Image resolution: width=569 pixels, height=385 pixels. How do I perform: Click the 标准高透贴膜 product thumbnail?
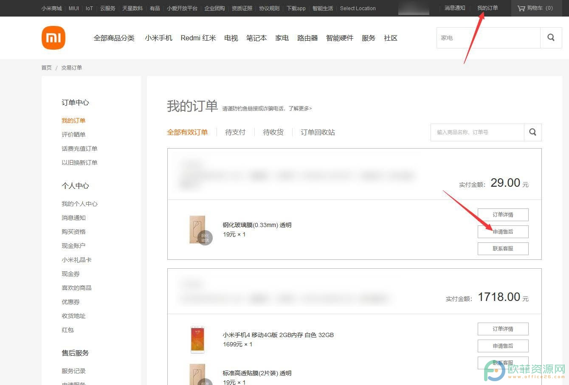(x=200, y=374)
